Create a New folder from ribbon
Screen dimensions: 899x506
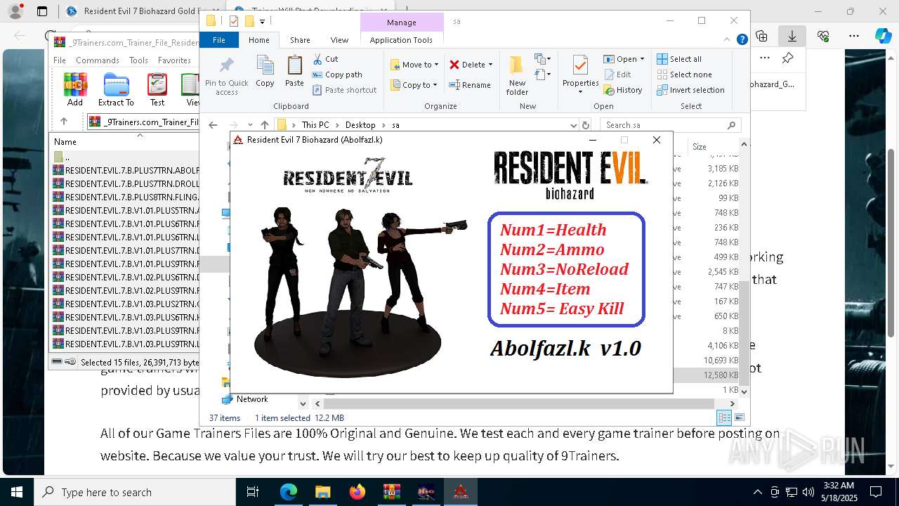(517, 75)
